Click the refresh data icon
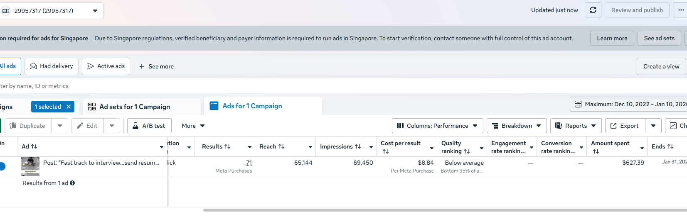The height and width of the screenshot is (224, 687). (x=593, y=10)
